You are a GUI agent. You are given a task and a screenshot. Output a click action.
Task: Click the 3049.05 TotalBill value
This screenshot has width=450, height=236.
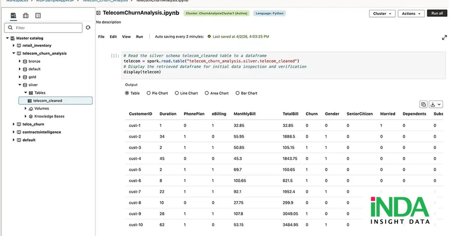(x=290, y=214)
